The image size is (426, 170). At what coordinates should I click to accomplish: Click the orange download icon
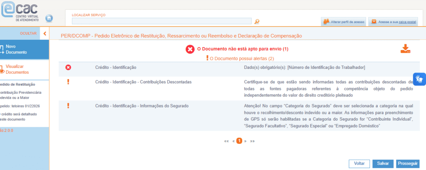point(405,49)
